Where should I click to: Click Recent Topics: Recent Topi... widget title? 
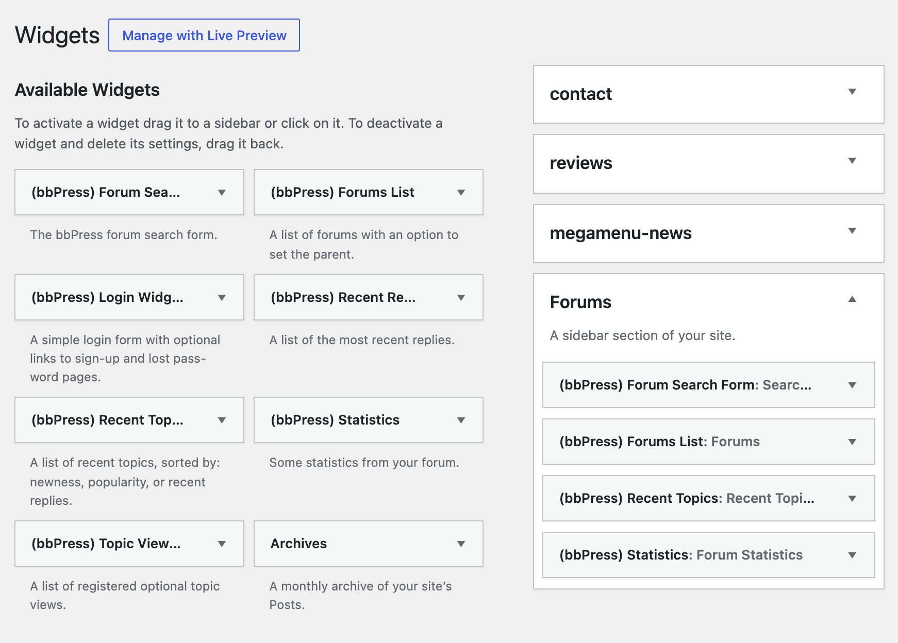[687, 498]
